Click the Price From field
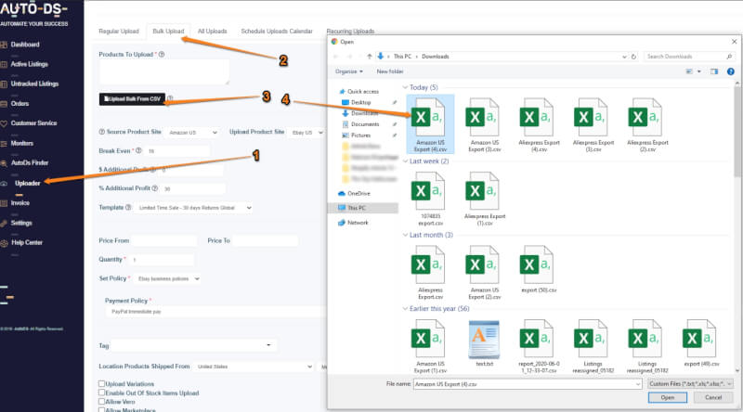743x412 pixels. (164, 240)
